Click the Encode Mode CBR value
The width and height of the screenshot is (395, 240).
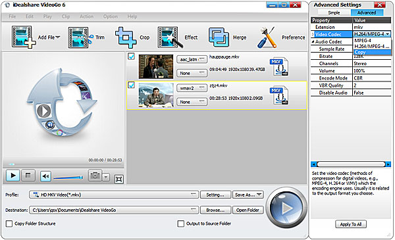(371, 78)
